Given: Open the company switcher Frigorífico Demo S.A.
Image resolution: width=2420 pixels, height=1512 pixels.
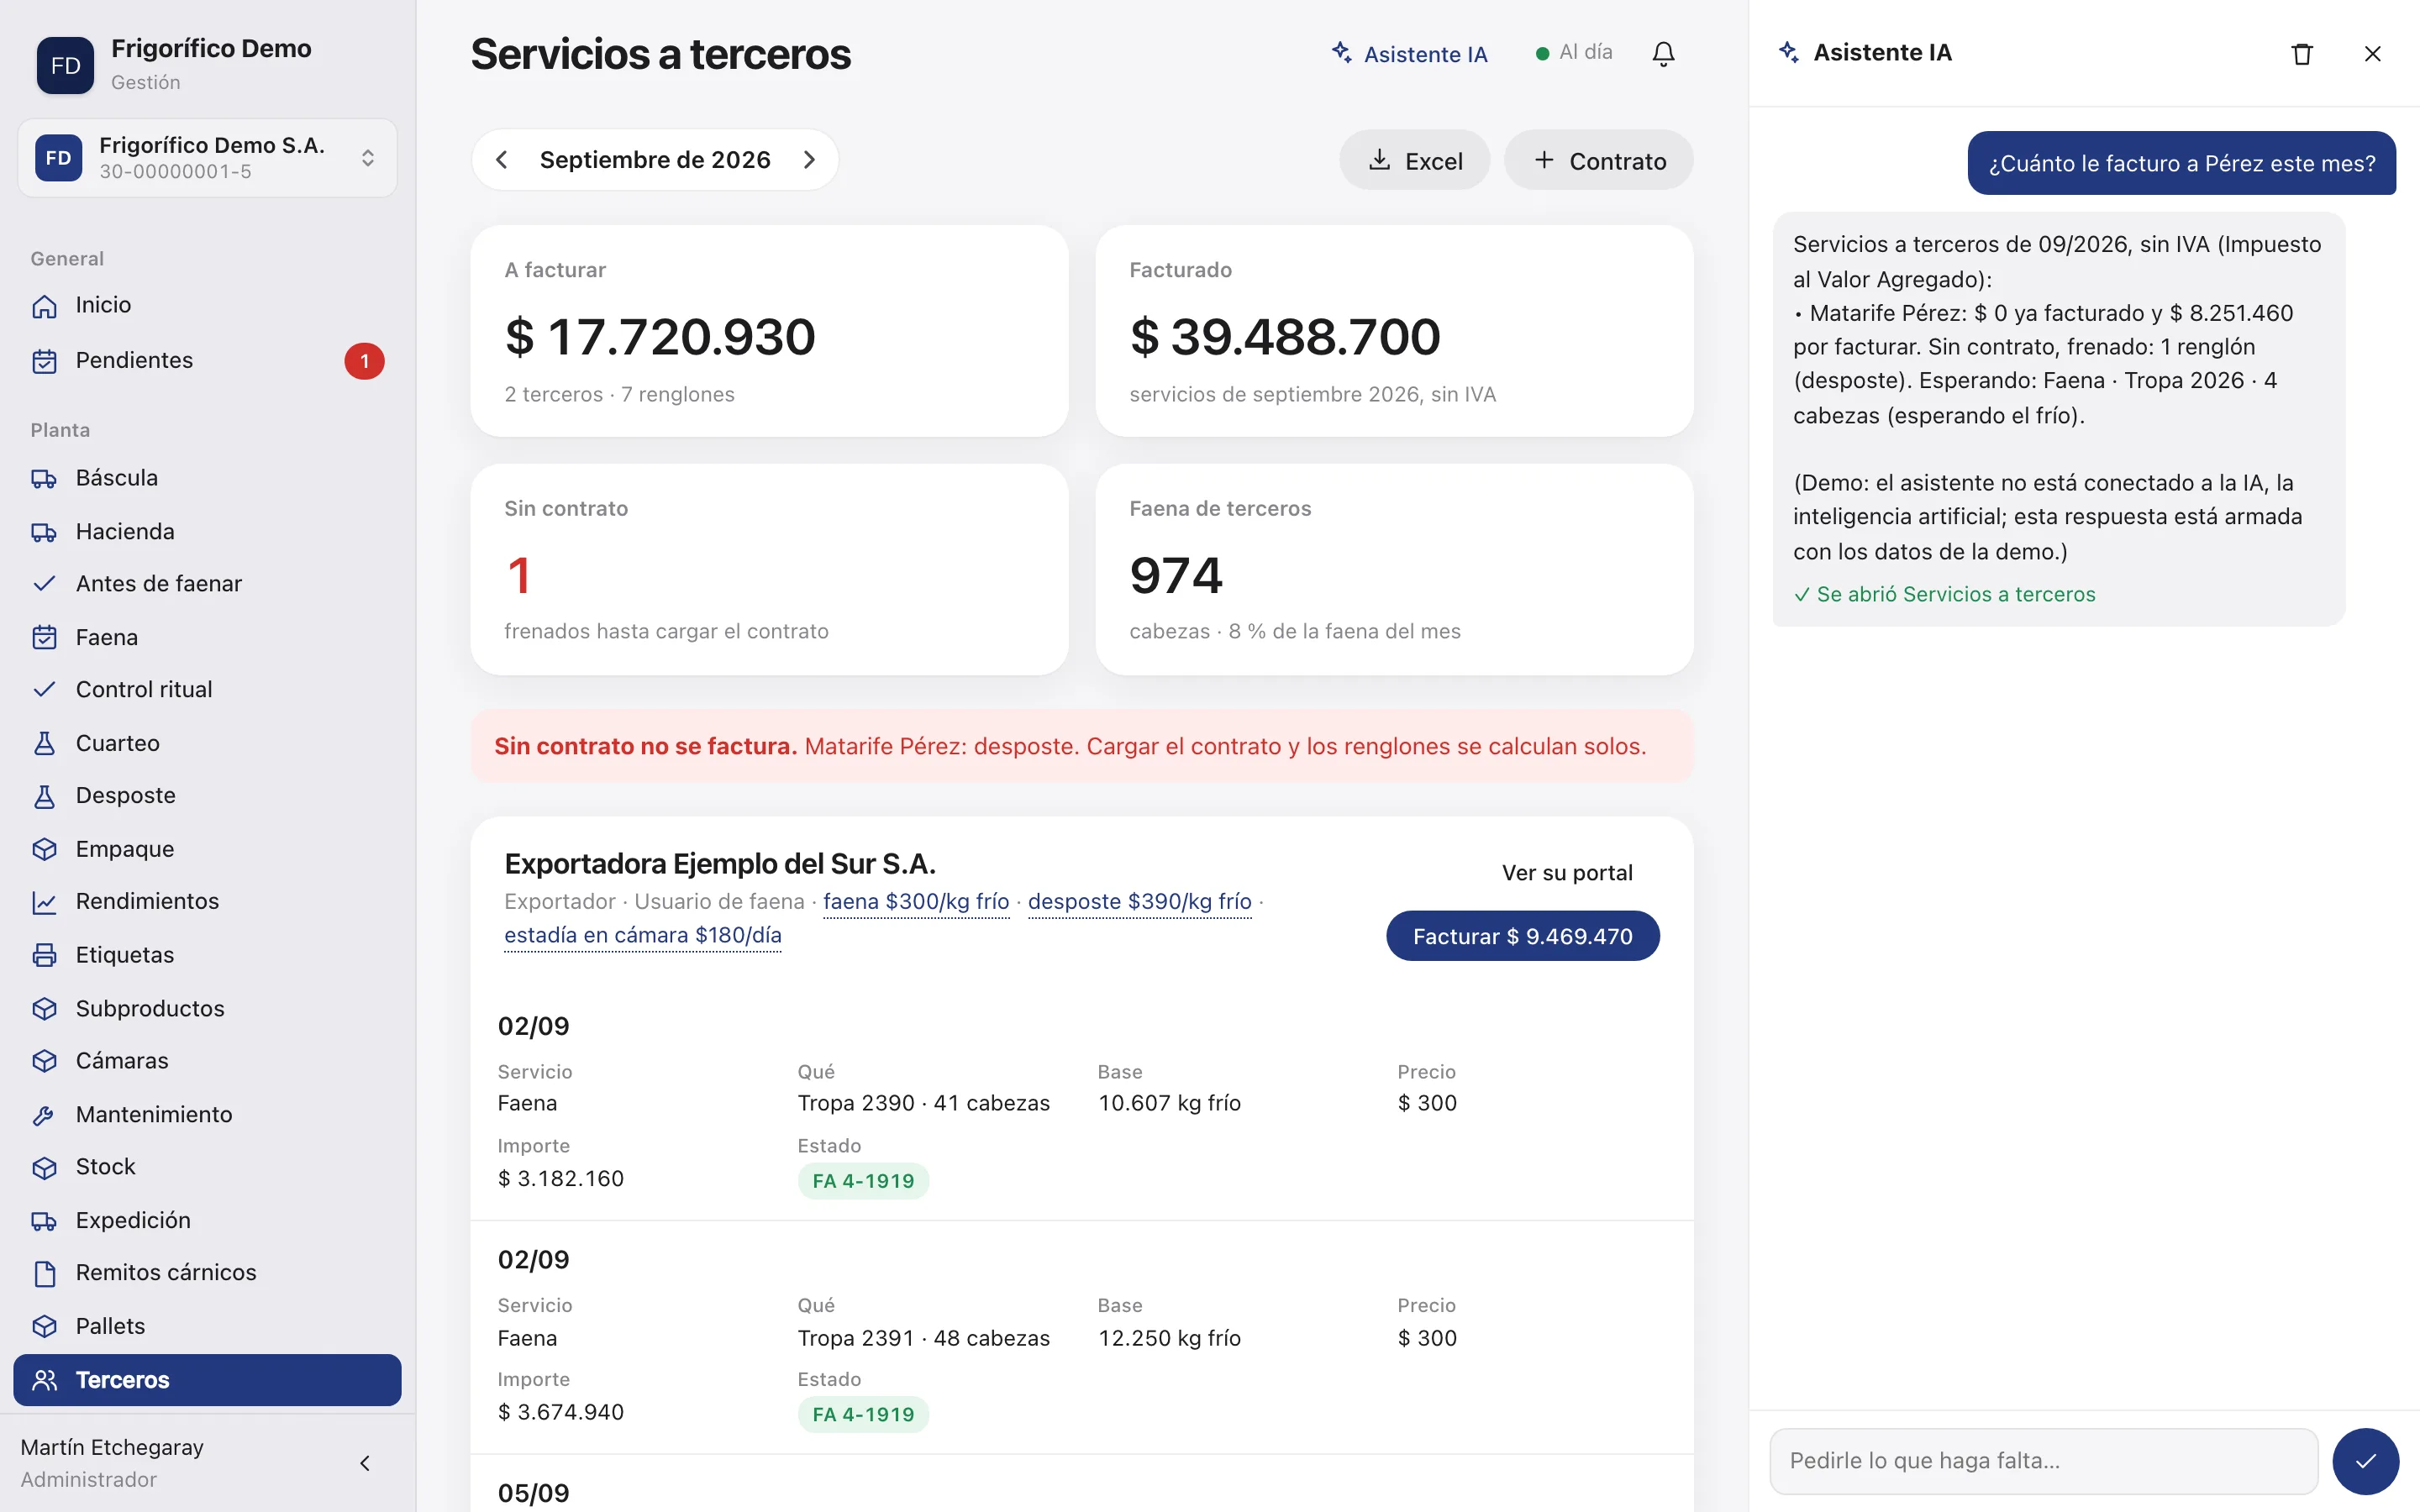Looking at the screenshot, I should 207,158.
